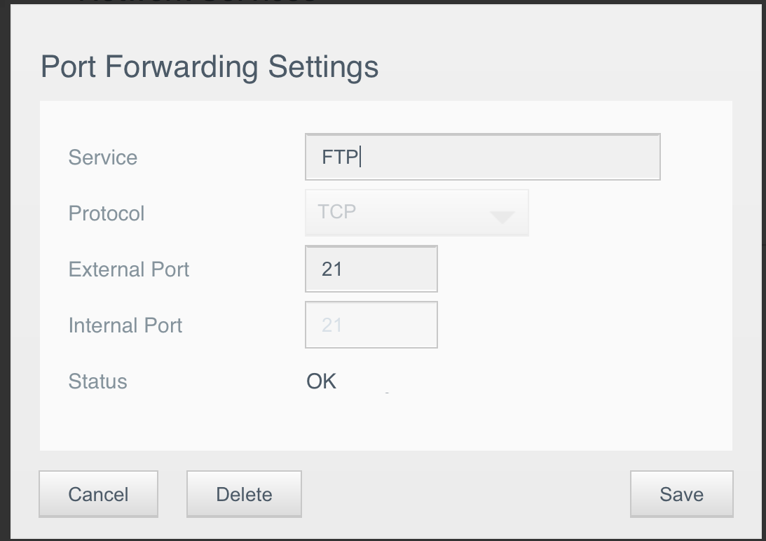Click the Service field label

103,157
